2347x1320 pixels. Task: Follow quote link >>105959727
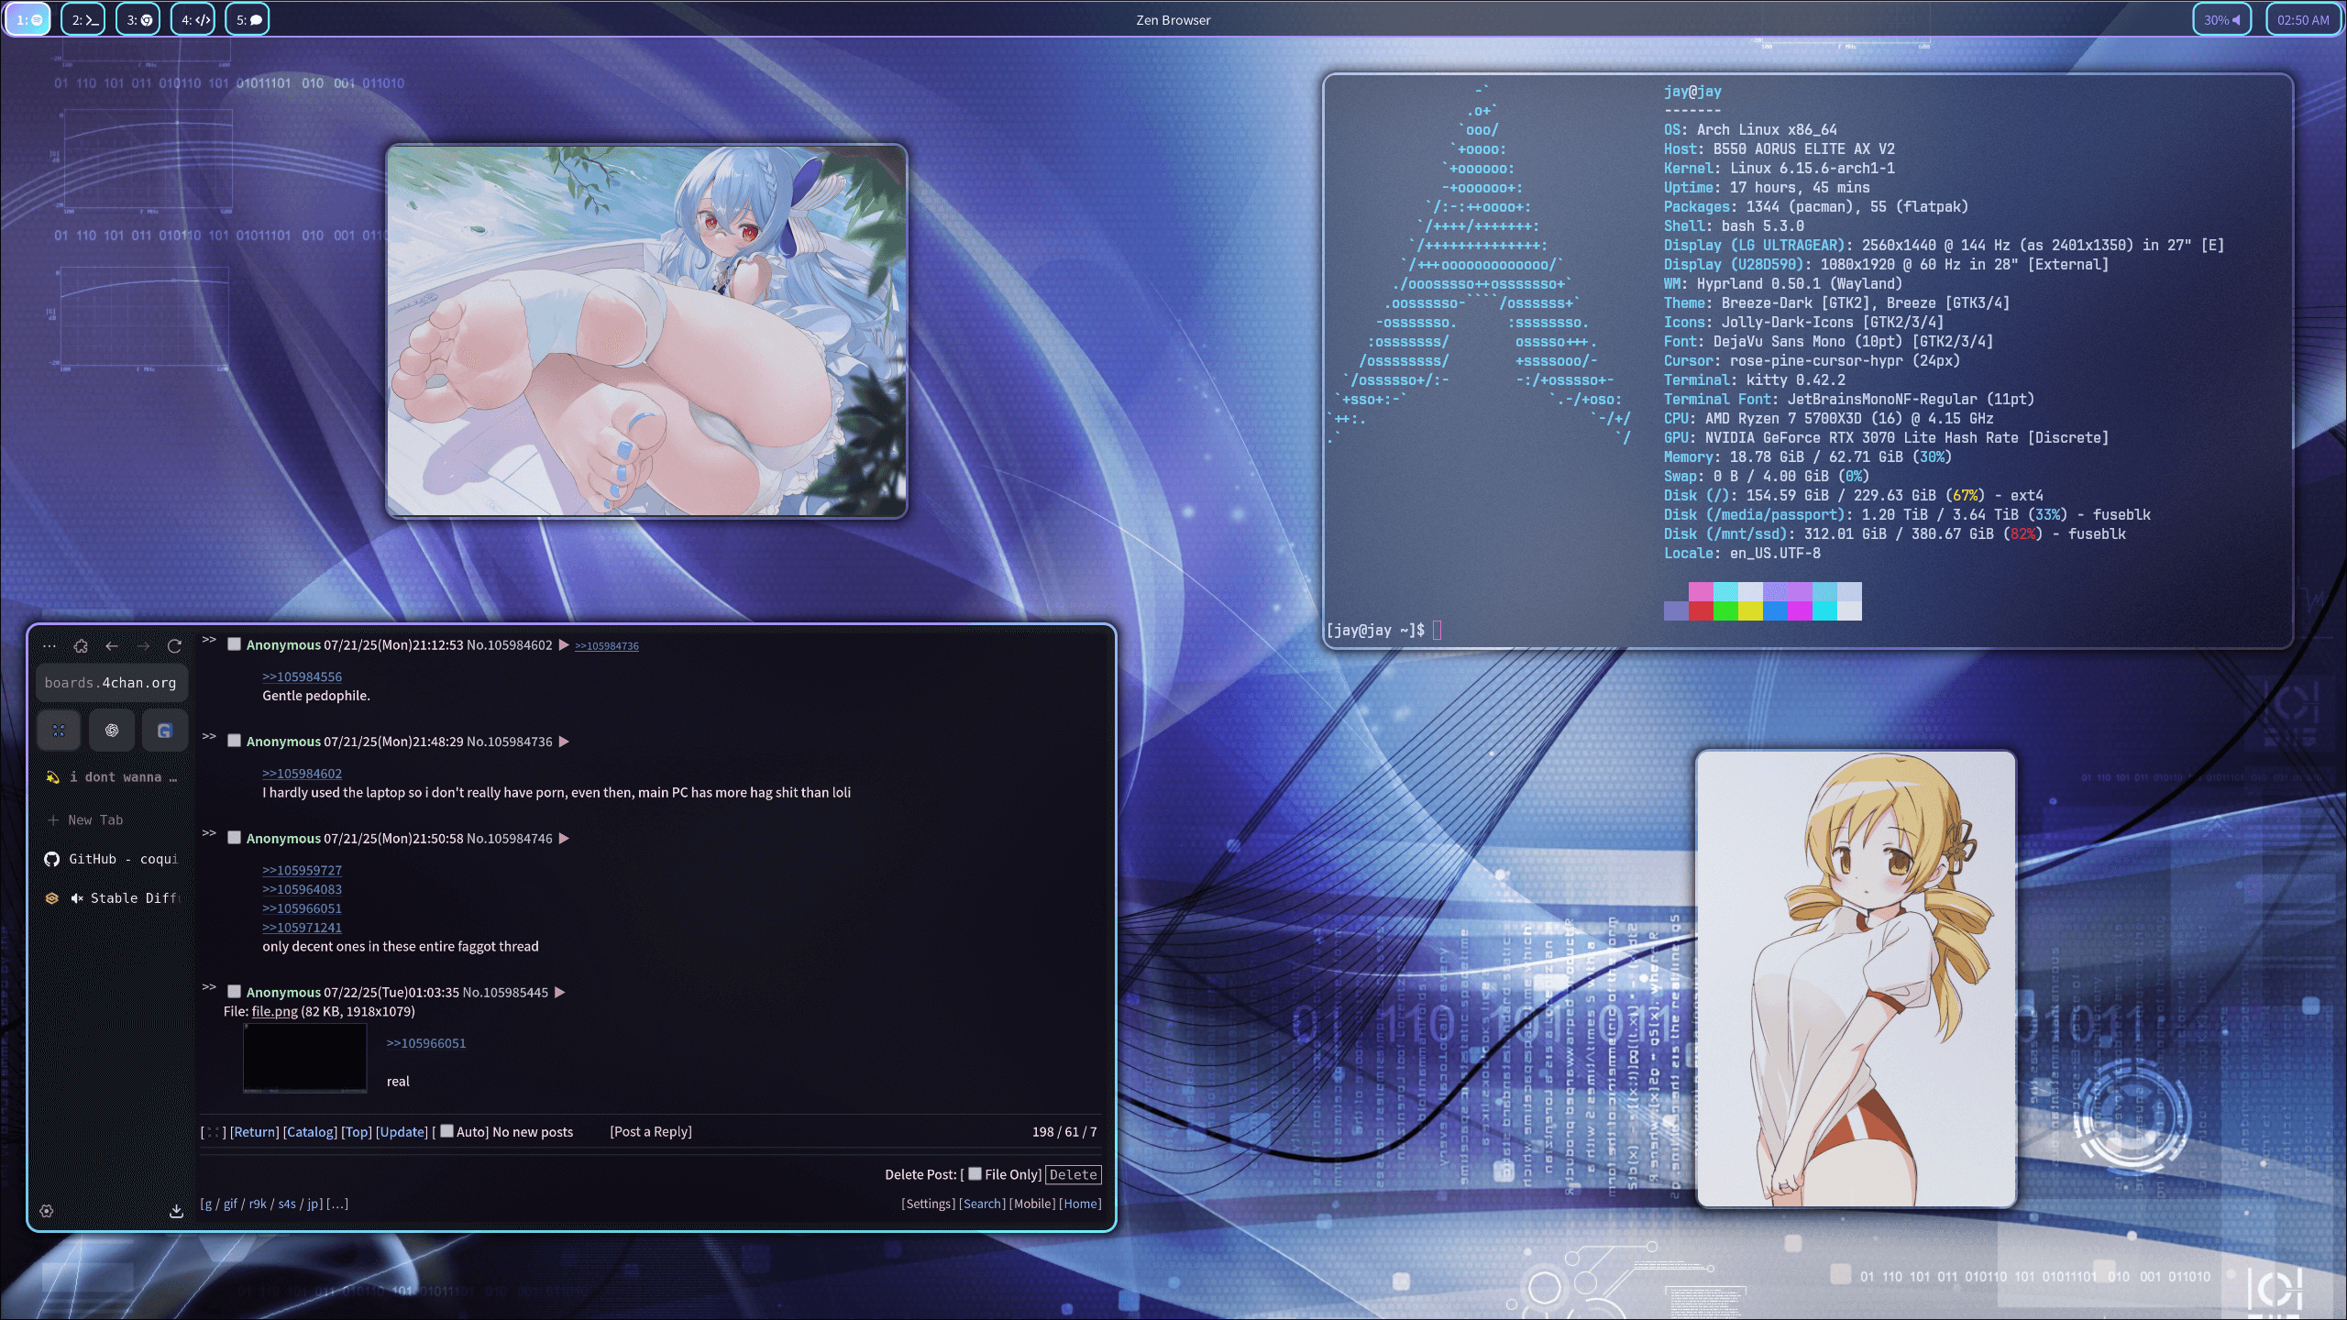(302, 870)
